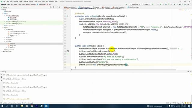The image size is (192, 108).
Task: Switch to img.png editor tab
Action: (96, 7)
